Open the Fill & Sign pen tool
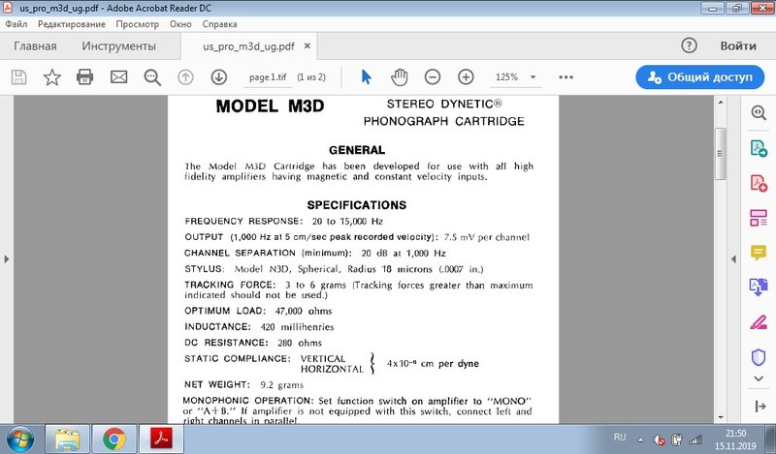The width and height of the screenshot is (776, 454). [759, 322]
